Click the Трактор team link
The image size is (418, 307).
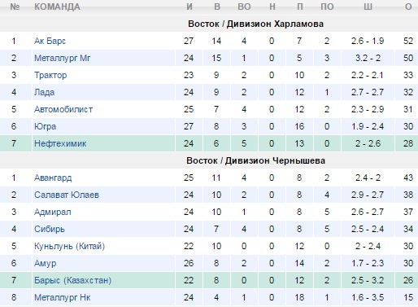coord(50,75)
